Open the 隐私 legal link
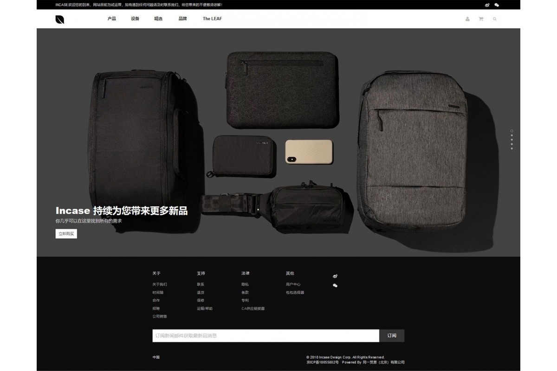Screen dimensions: 557x371 point(245,284)
